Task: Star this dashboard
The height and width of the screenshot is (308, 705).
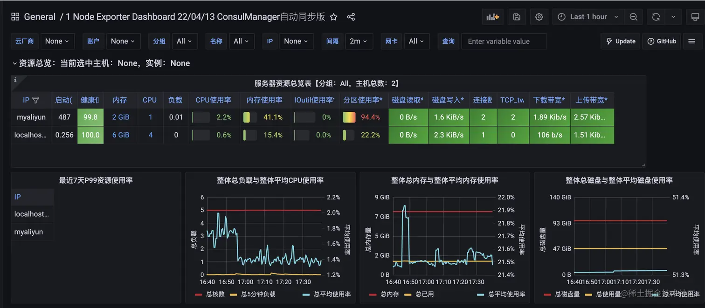Action: pyautogui.click(x=333, y=16)
